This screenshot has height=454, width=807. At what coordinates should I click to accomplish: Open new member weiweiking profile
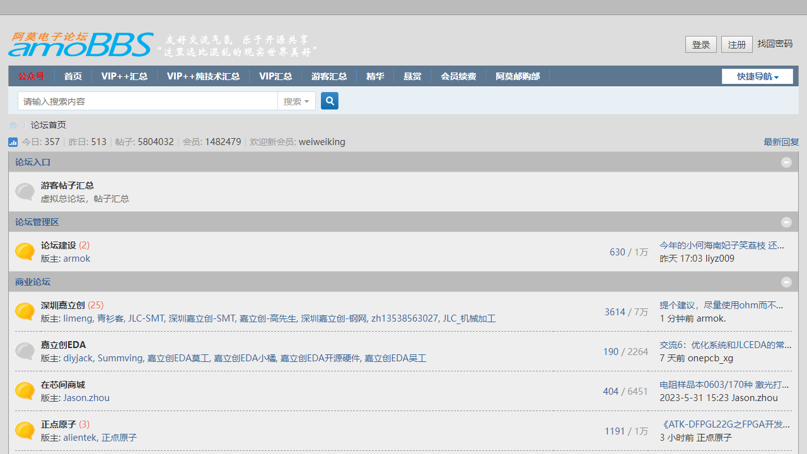(322, 142)
